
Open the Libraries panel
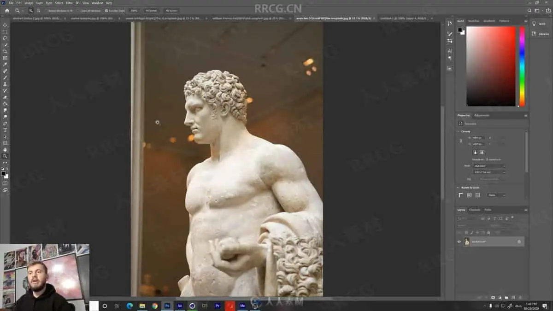[541, 34]
